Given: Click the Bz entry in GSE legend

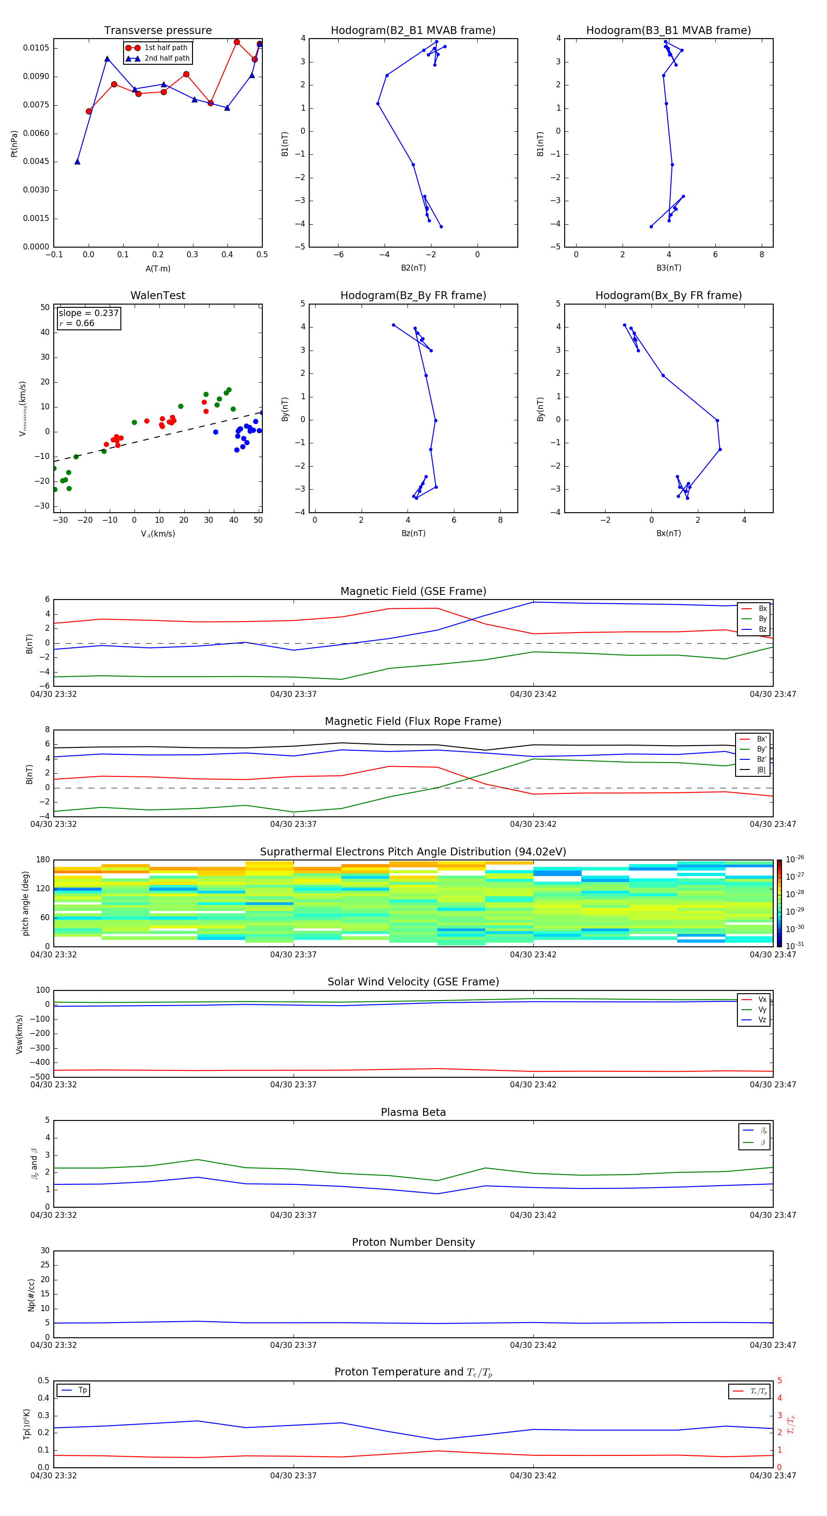Looking at the screenshot, I should tap(754, 629).
